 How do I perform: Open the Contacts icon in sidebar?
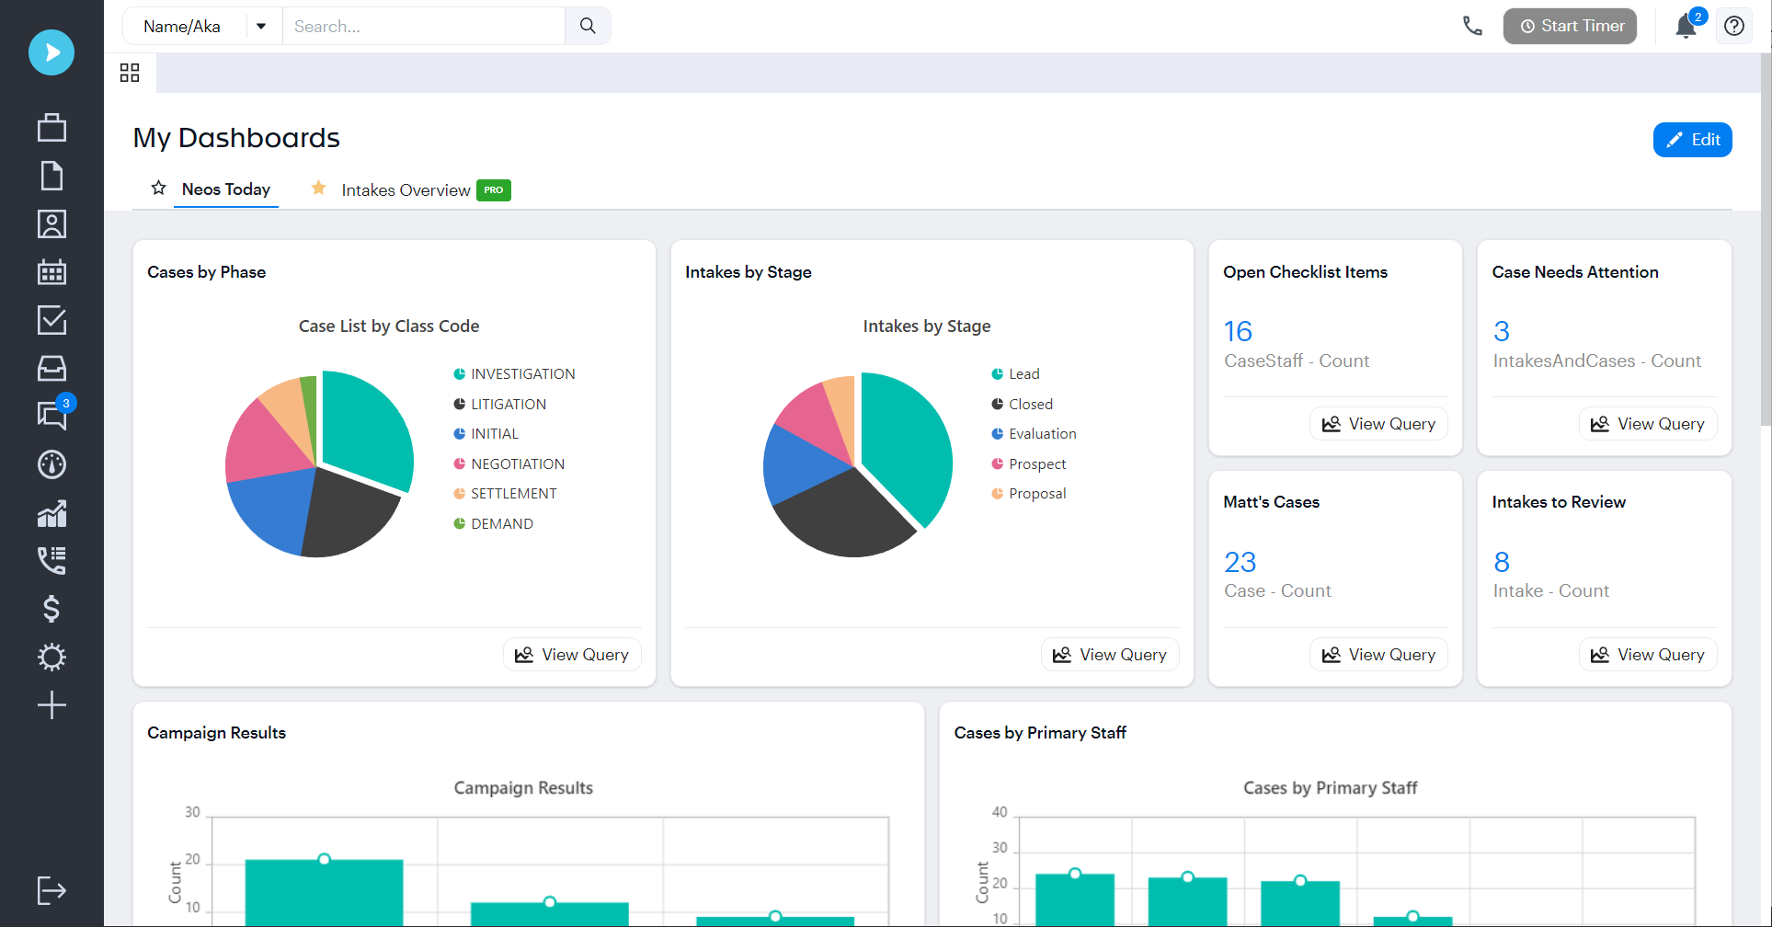click(x=51, y=223)
